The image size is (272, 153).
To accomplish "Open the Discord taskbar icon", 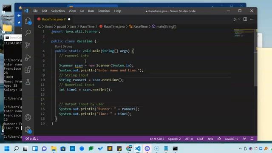I will [x=147, y=148].
